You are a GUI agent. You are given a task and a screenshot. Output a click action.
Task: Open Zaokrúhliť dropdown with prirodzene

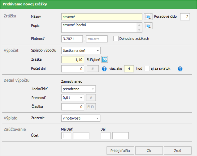pos(79,89)
